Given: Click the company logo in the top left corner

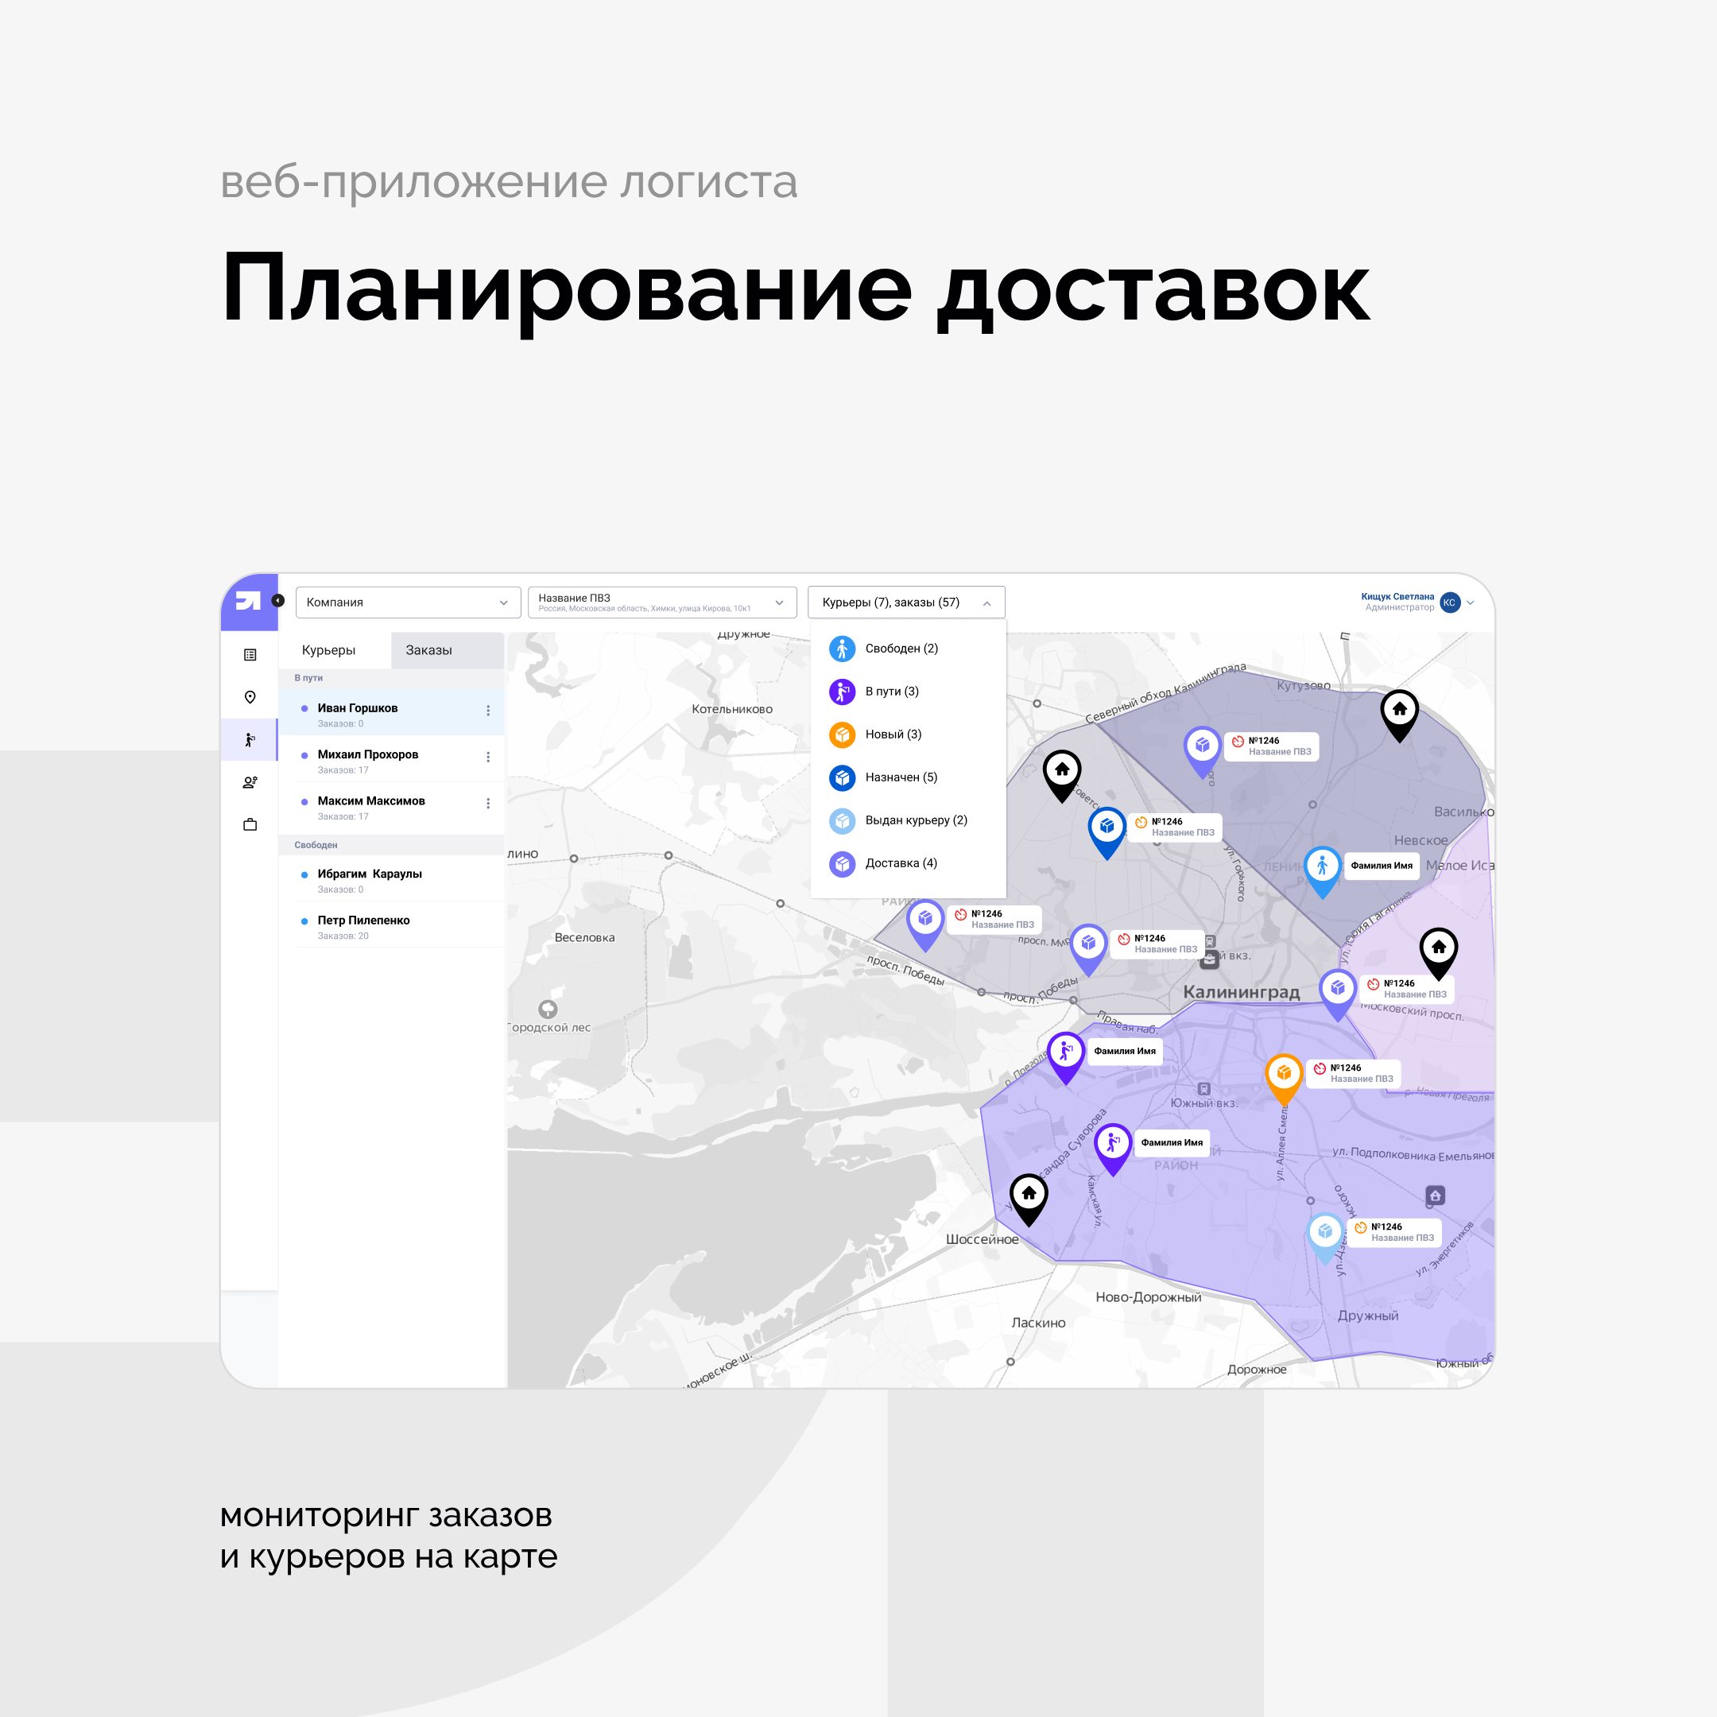Looking at the screenshot, I should point(250,601).
